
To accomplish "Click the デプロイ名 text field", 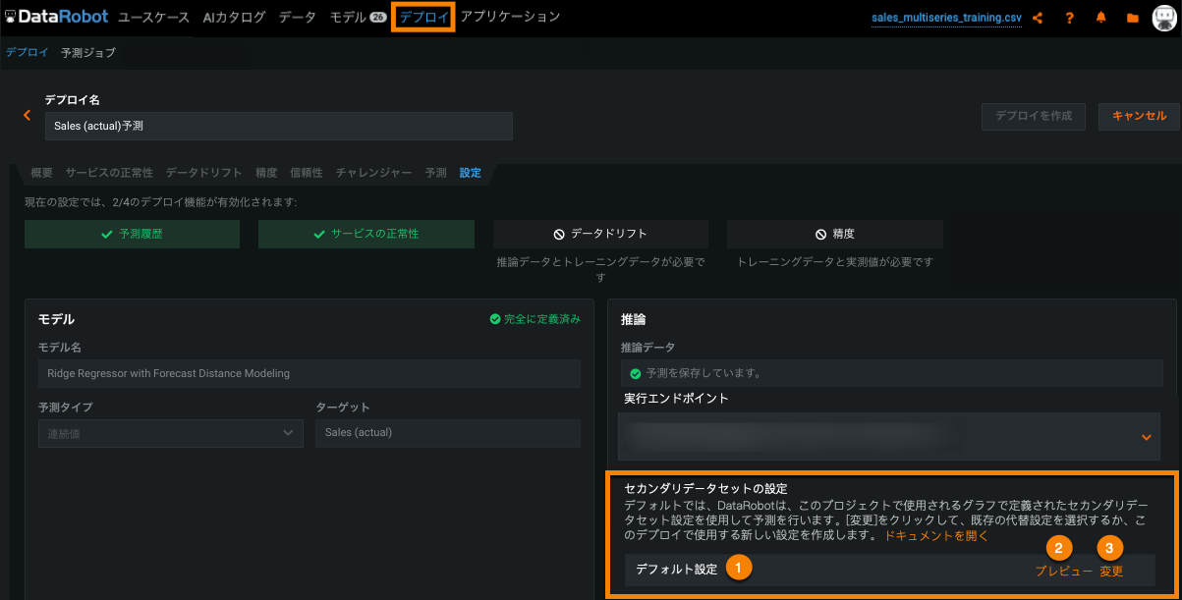I will [x=278, y=126].
